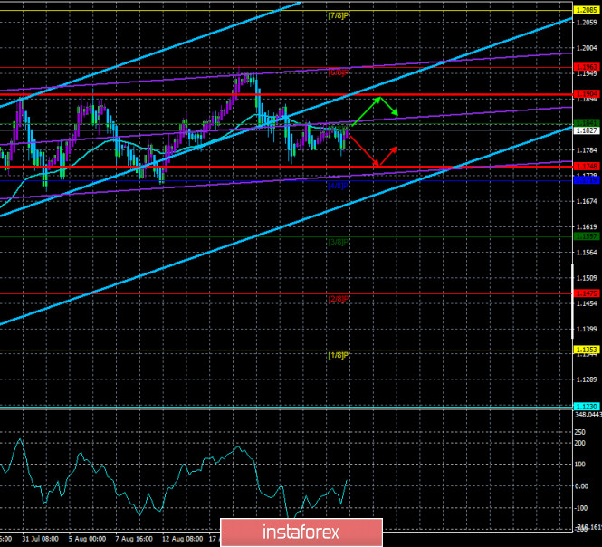Select the 1.1564 price scale value
This screenshot has height=547, width=602.
[587, 253]
